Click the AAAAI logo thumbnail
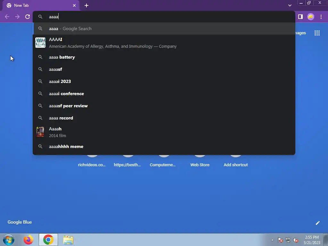 coord(40,43)
